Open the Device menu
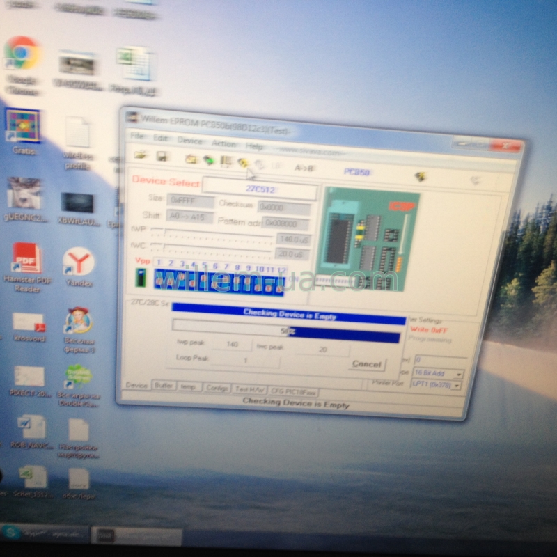The image size is (557, 557). point(189,141)
